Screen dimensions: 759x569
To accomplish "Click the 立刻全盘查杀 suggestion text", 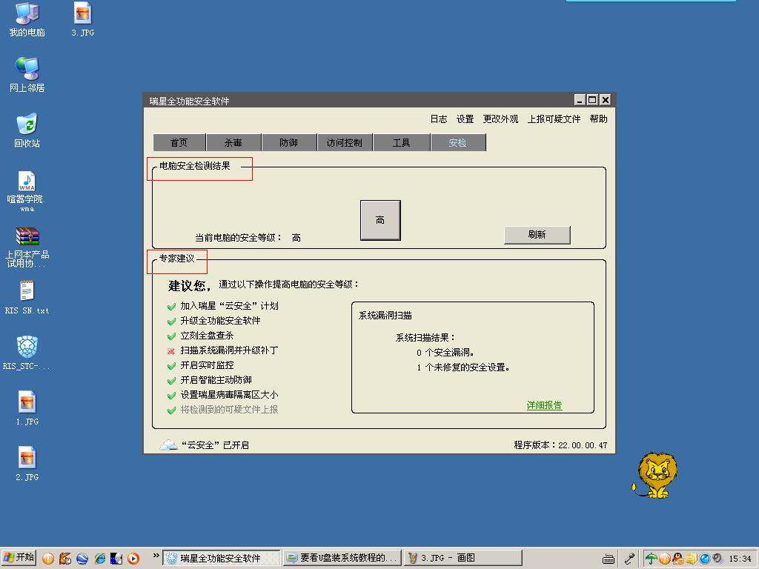I will point(207,336).
